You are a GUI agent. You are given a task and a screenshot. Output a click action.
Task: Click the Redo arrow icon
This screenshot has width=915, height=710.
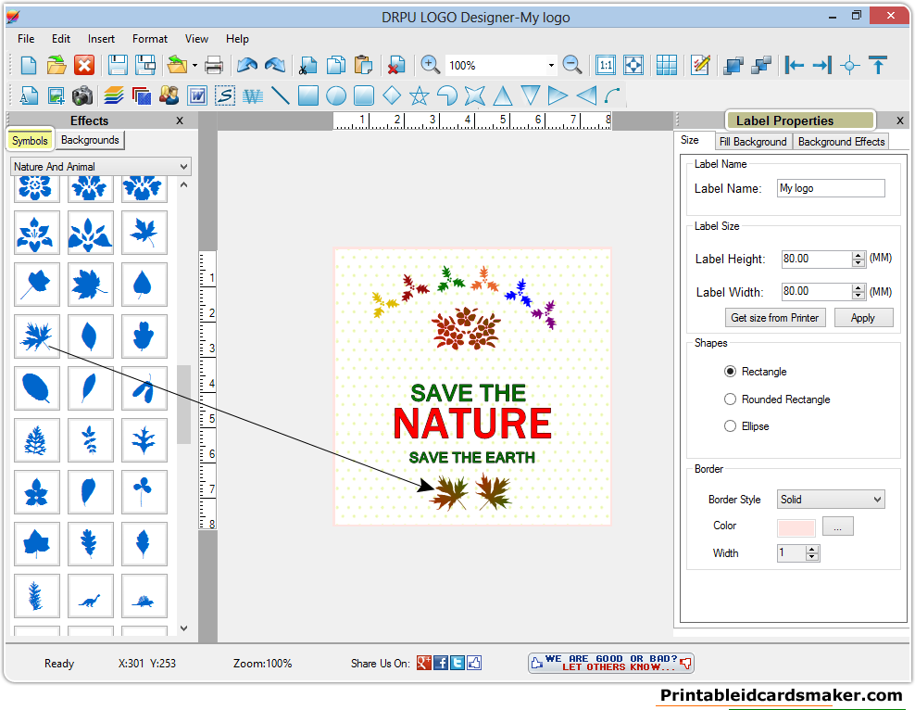pyautogui.click(x=275, y=65)
